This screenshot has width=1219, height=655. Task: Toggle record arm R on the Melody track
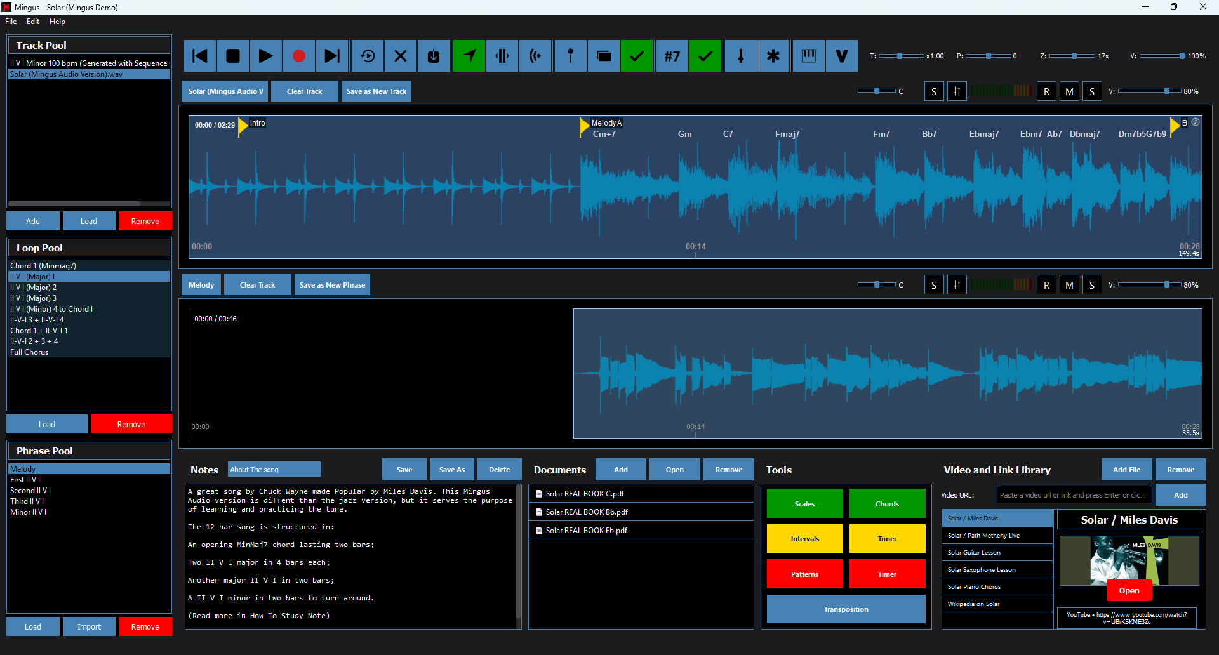(1046, 285)
